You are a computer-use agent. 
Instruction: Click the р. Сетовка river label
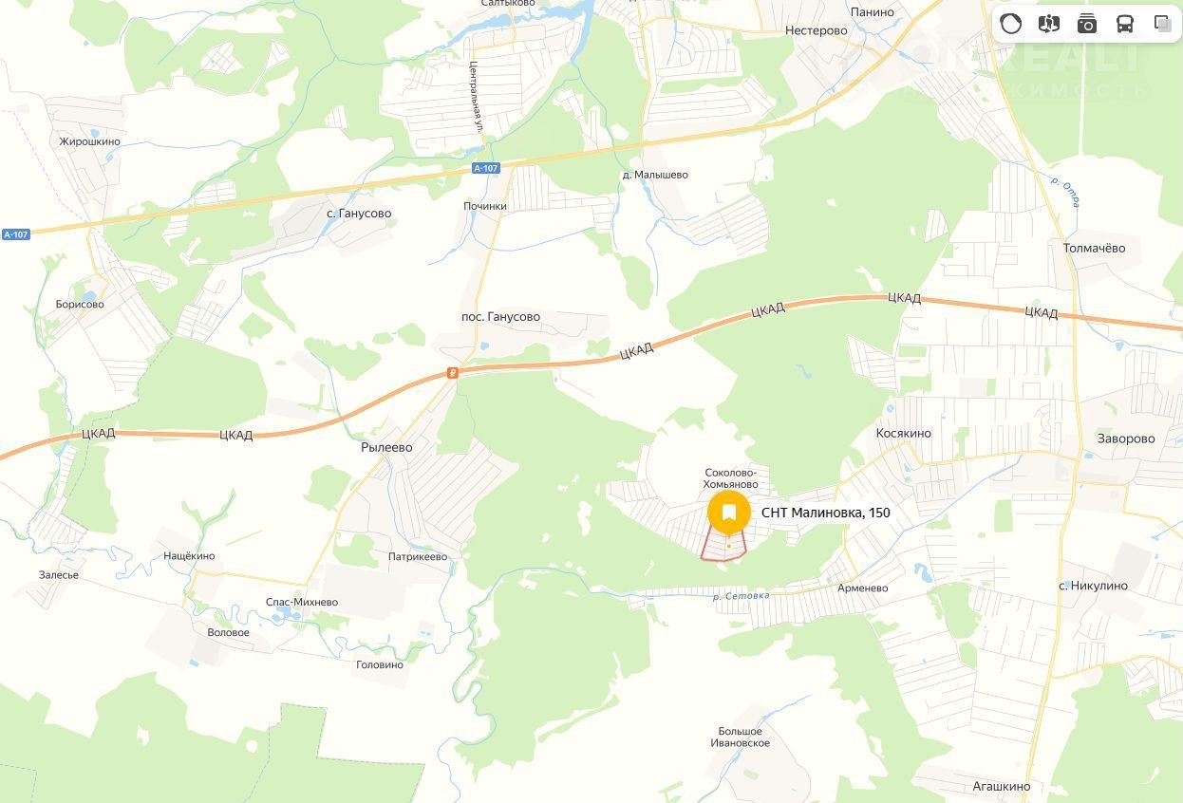click(x=742, y=595)
